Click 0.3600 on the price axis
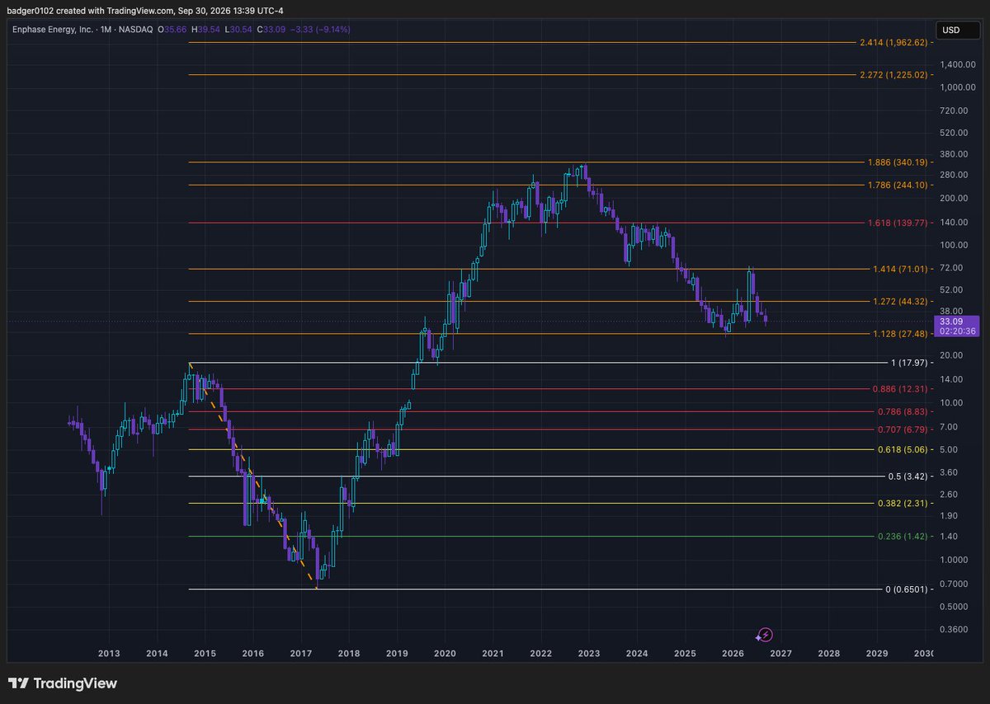 click(x=955, y=630)
